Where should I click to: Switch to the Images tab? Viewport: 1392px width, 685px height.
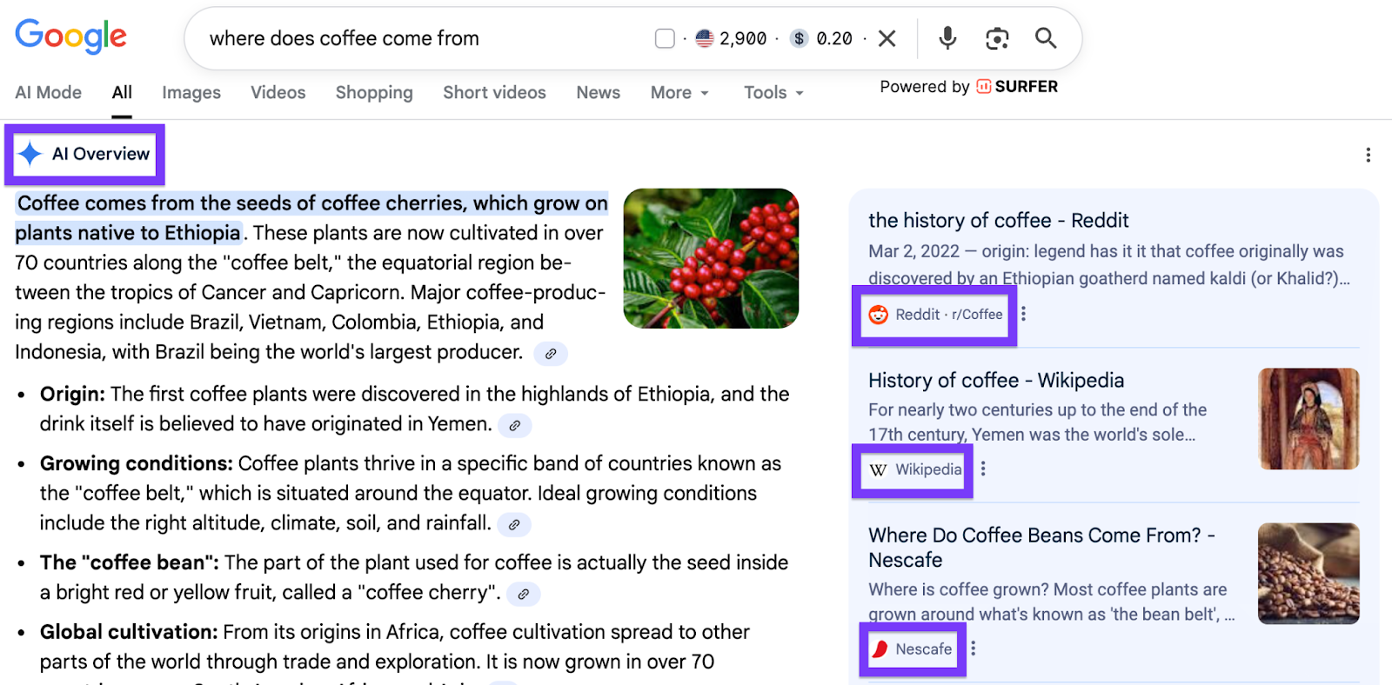tap(191, 92)
